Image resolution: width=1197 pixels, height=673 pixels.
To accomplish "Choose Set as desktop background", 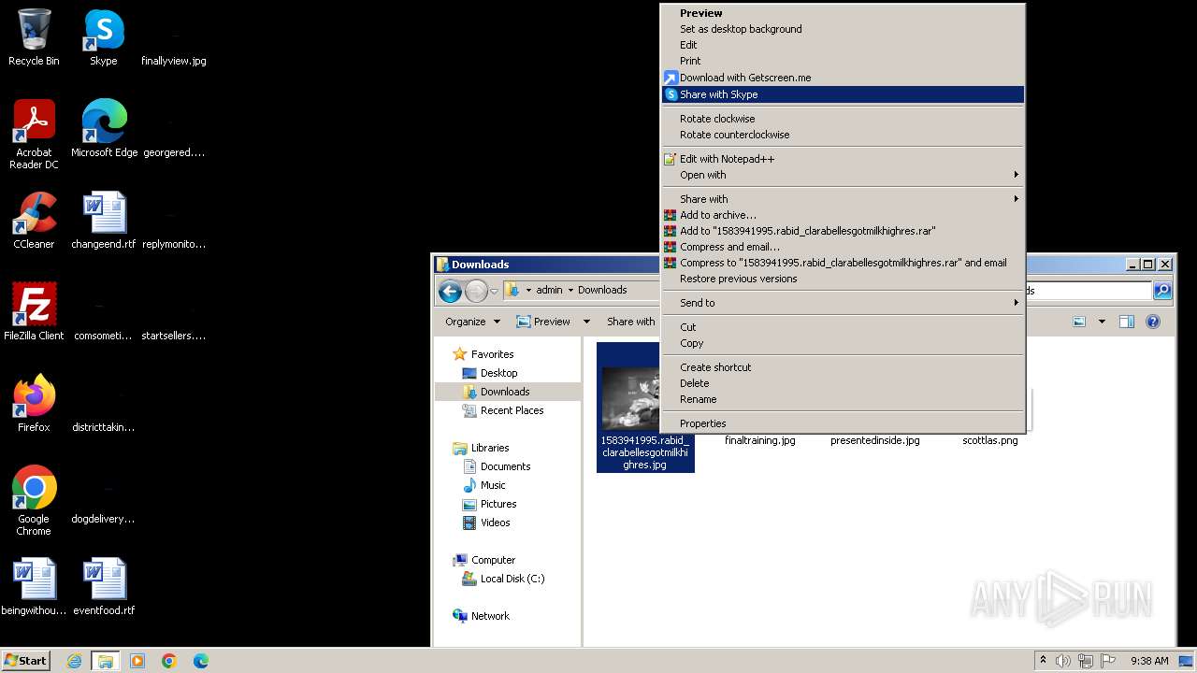I will coord(844,29).
